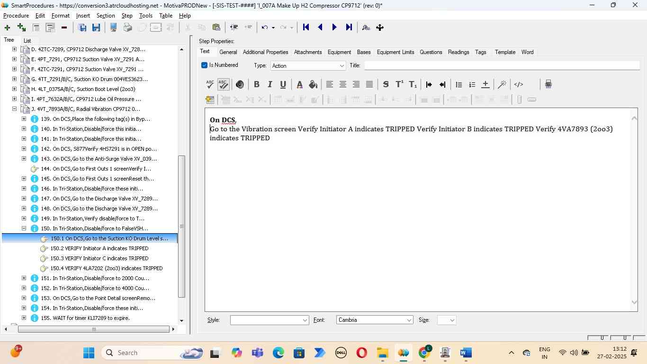
Task: Click the find/search binoculars icon
Action: click(x=366, y=27)
